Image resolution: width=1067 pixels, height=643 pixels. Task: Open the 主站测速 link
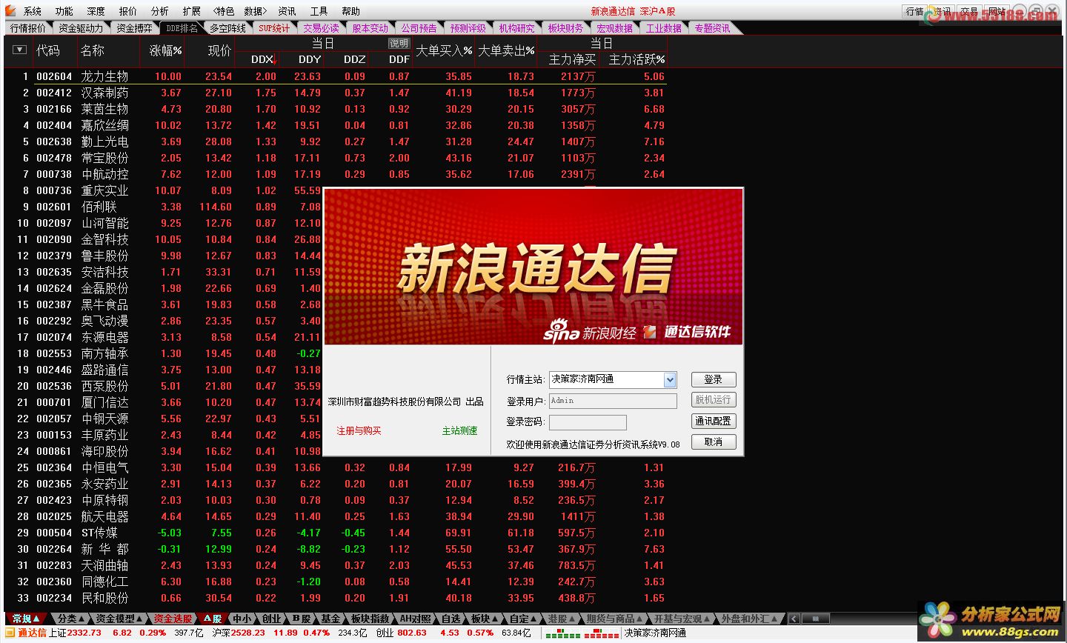tap(459, 430)
